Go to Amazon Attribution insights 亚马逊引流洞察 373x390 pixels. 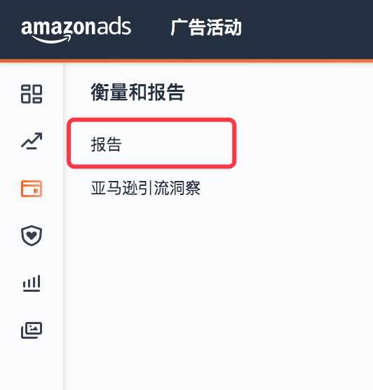pyautogui.click(x=145, y=188)
